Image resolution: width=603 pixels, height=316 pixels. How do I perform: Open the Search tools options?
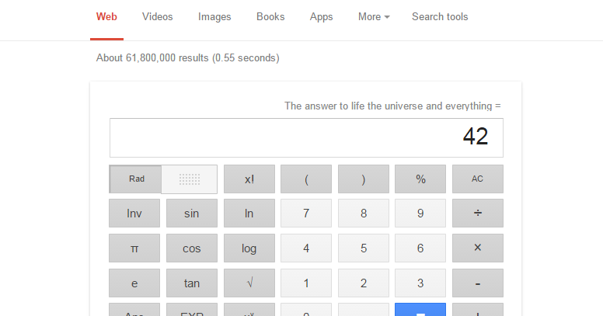(440, 17)
